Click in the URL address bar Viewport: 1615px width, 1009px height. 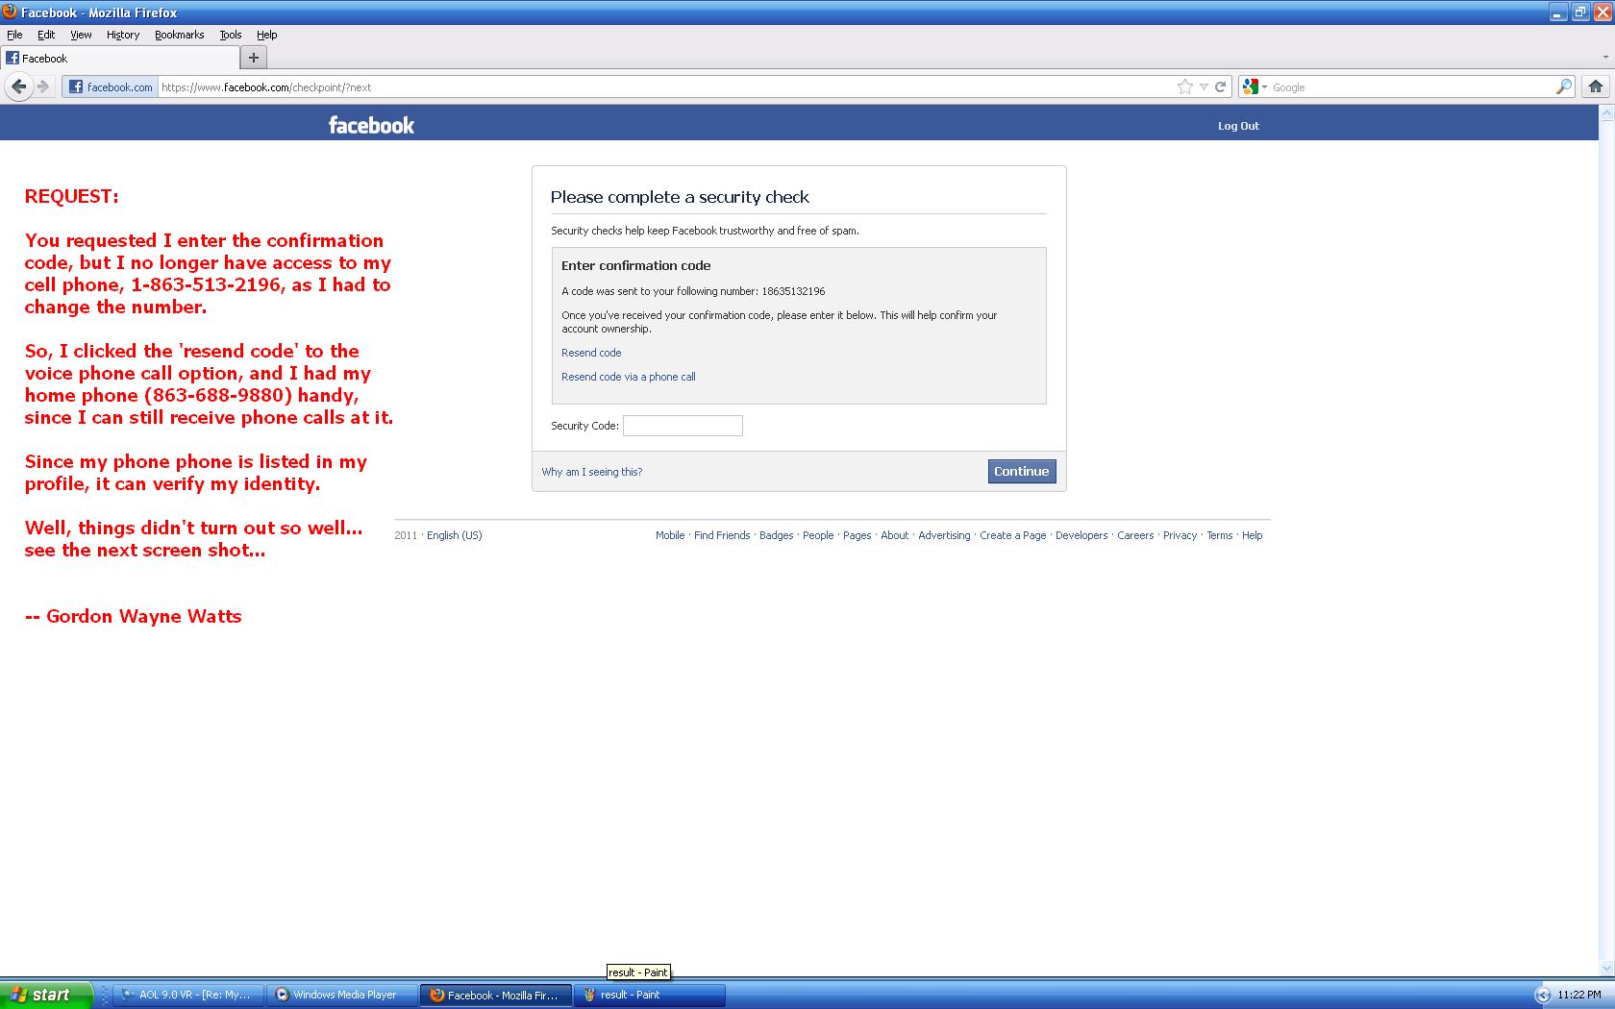pos(663,86)
